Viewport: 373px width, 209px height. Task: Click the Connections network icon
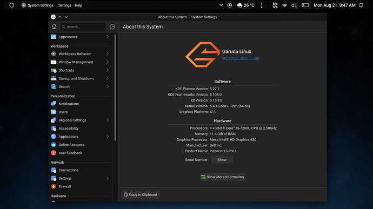[54, 170]
